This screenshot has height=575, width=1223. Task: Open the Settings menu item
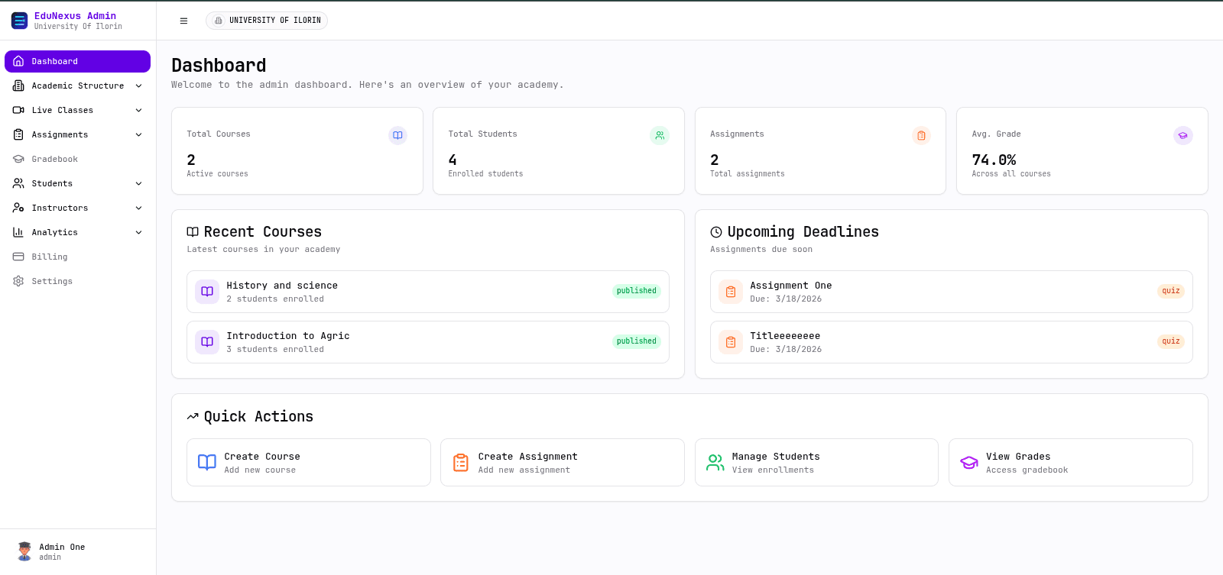pos(77,281)
